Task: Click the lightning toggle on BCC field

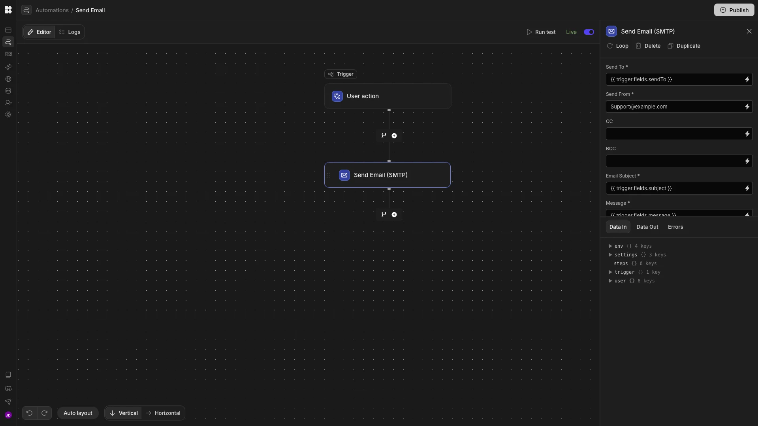Action: (748, 161)
